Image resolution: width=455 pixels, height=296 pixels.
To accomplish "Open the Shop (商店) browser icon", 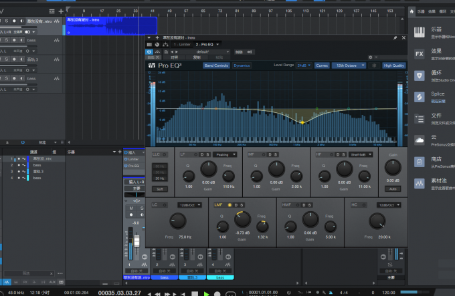I will [420, 162].
